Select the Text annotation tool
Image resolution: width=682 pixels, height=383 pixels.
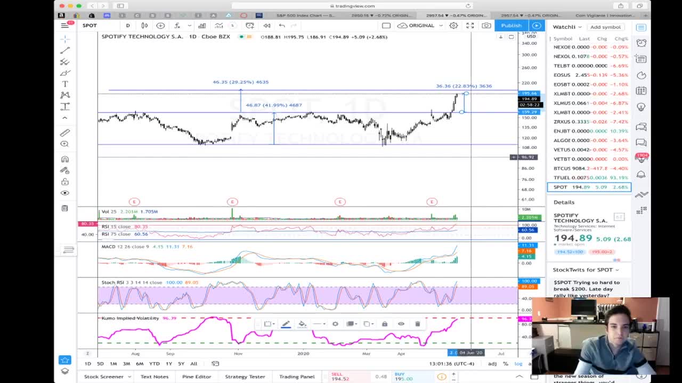[65, 84]
